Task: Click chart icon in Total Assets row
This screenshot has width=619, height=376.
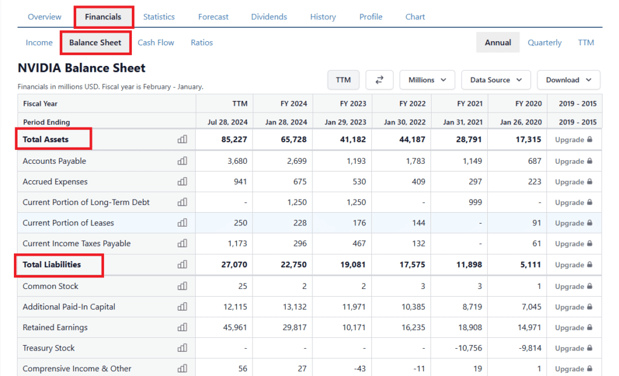Action: 182,140
